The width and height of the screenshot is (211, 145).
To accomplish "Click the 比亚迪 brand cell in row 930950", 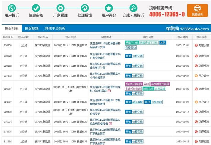I will (24, 45).
